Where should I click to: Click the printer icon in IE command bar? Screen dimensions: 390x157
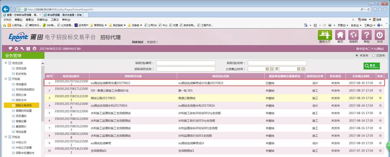(330, 25)
